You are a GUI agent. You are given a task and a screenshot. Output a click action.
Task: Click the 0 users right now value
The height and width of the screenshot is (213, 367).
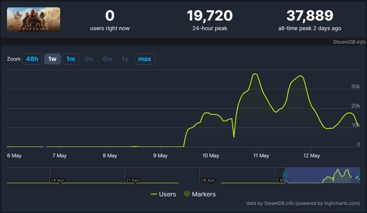(110, 15)
